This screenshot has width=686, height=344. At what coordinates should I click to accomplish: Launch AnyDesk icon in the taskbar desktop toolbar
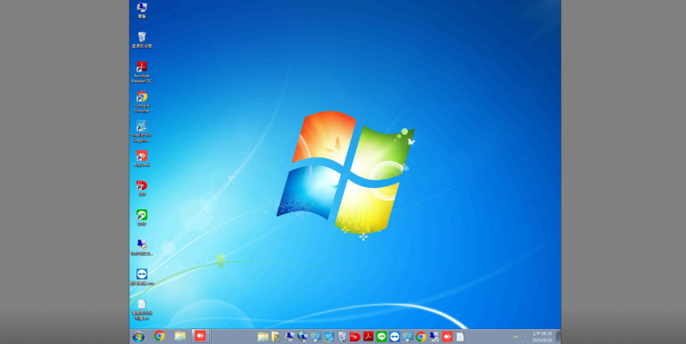click(447, 337)
